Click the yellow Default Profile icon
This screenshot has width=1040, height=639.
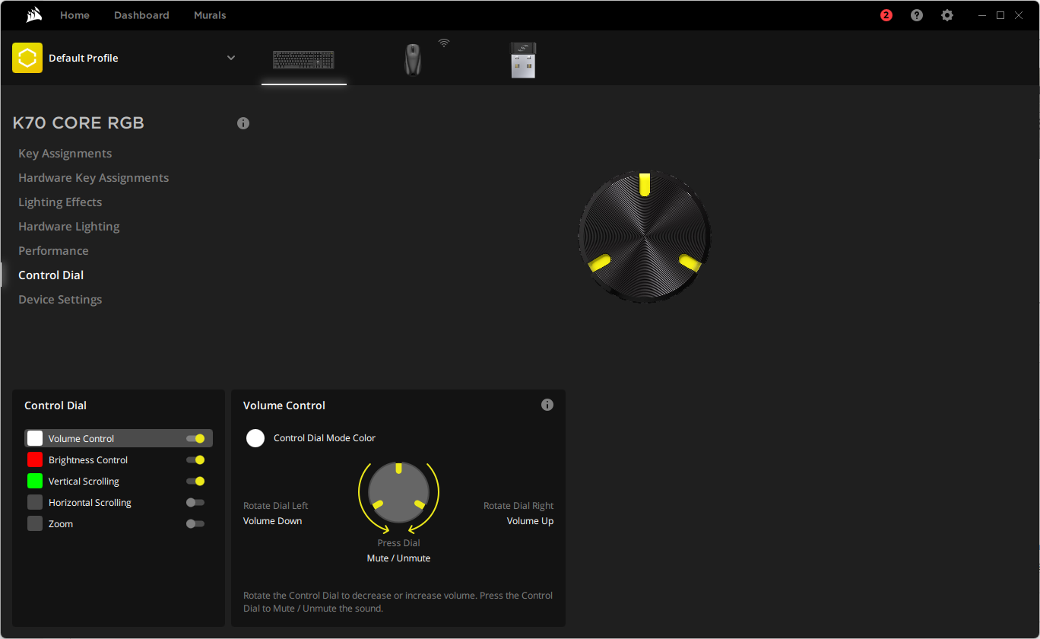pos(27,58)
